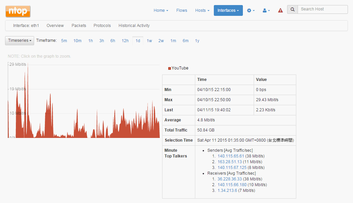Viewport: 353px width, 203px height.
Task: Select the 1d timeframe
Action: click(x=138, y=41)
